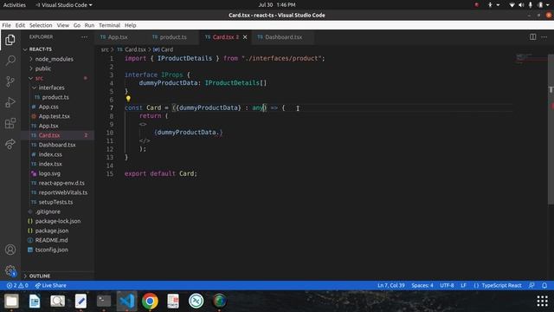
Task: Open the File menu
Action: (6, 25)
